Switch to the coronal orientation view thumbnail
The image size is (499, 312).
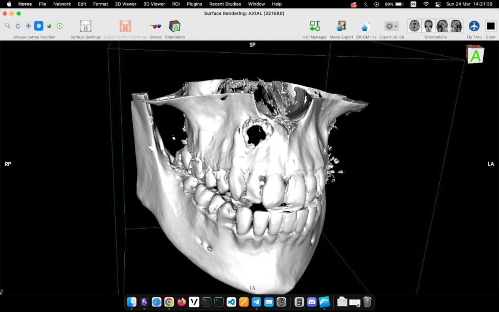click(428, 26)
